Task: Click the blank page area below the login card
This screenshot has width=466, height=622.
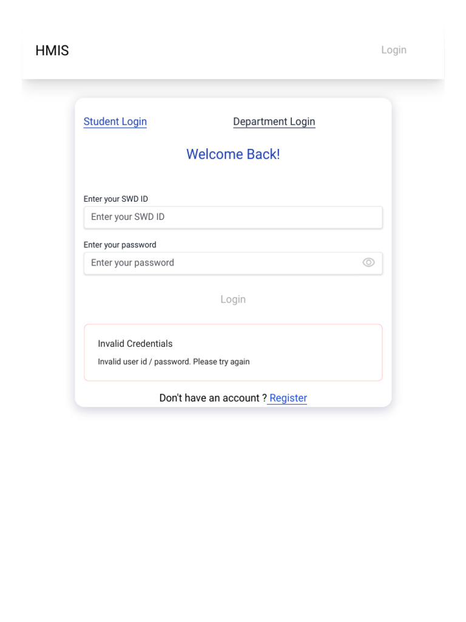Action: click(x=233, y=516)
